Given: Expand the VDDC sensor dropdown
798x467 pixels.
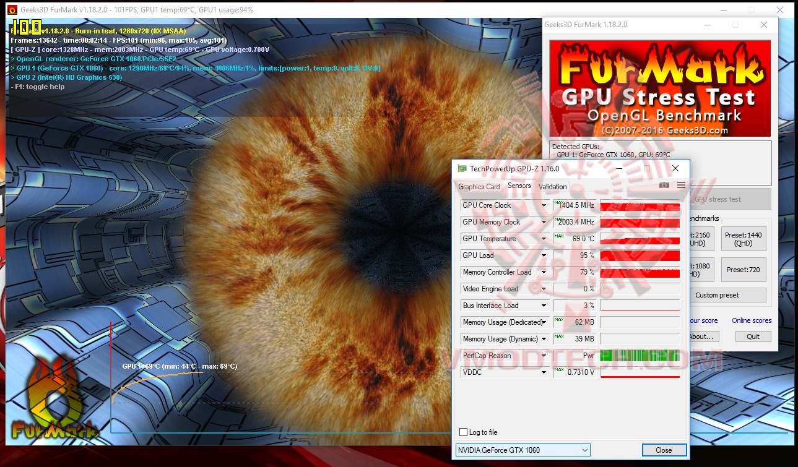Looking at the screenshot, I should (x=544, y=372).
